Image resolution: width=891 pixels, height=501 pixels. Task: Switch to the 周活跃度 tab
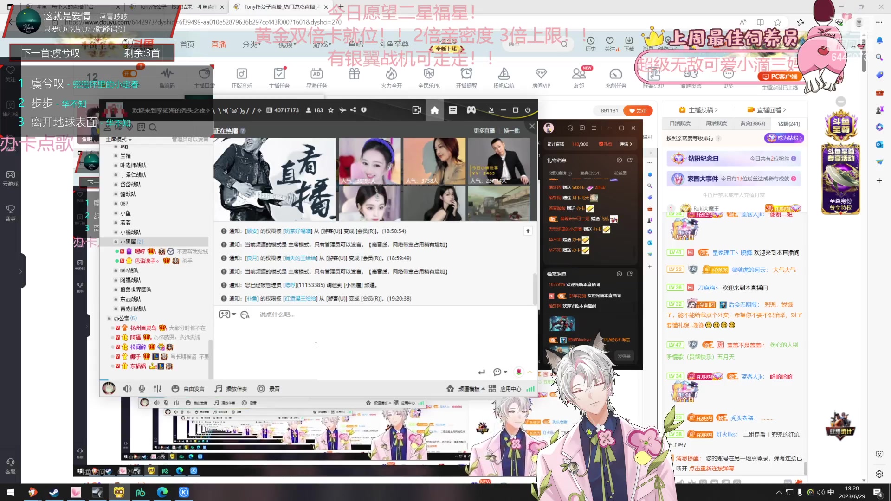(x=716, y=123)
